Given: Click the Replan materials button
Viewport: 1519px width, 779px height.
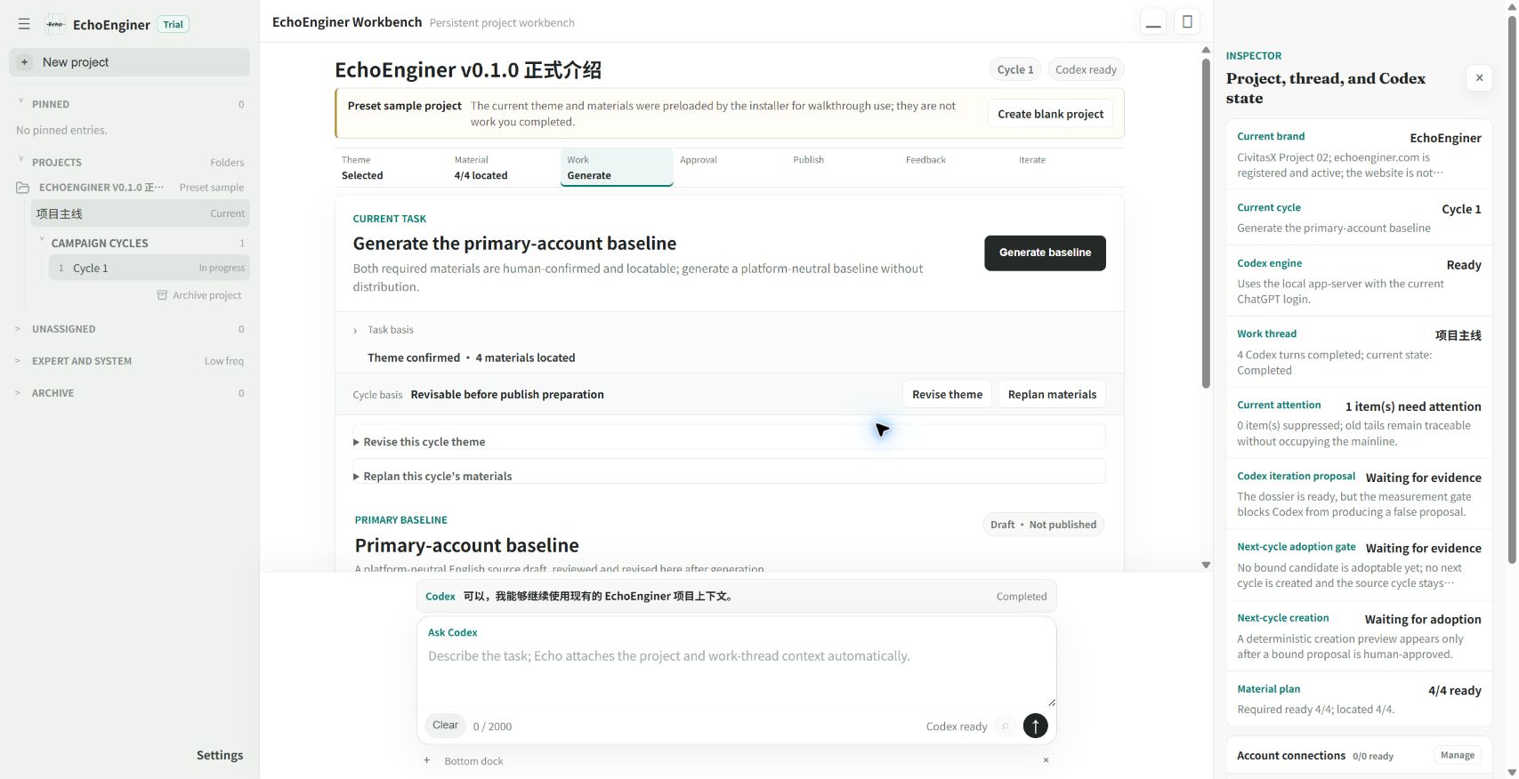Looking at the screenshot, I should tap(1052, 394).
